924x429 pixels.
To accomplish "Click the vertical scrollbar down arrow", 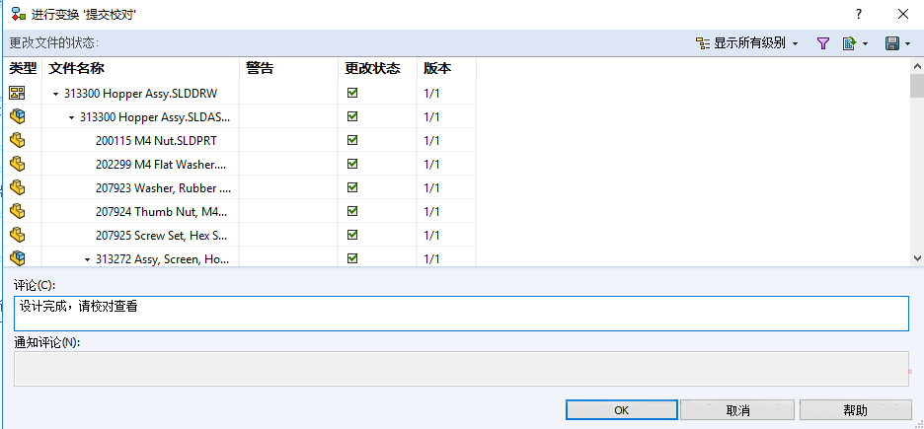I will point(916,257).
